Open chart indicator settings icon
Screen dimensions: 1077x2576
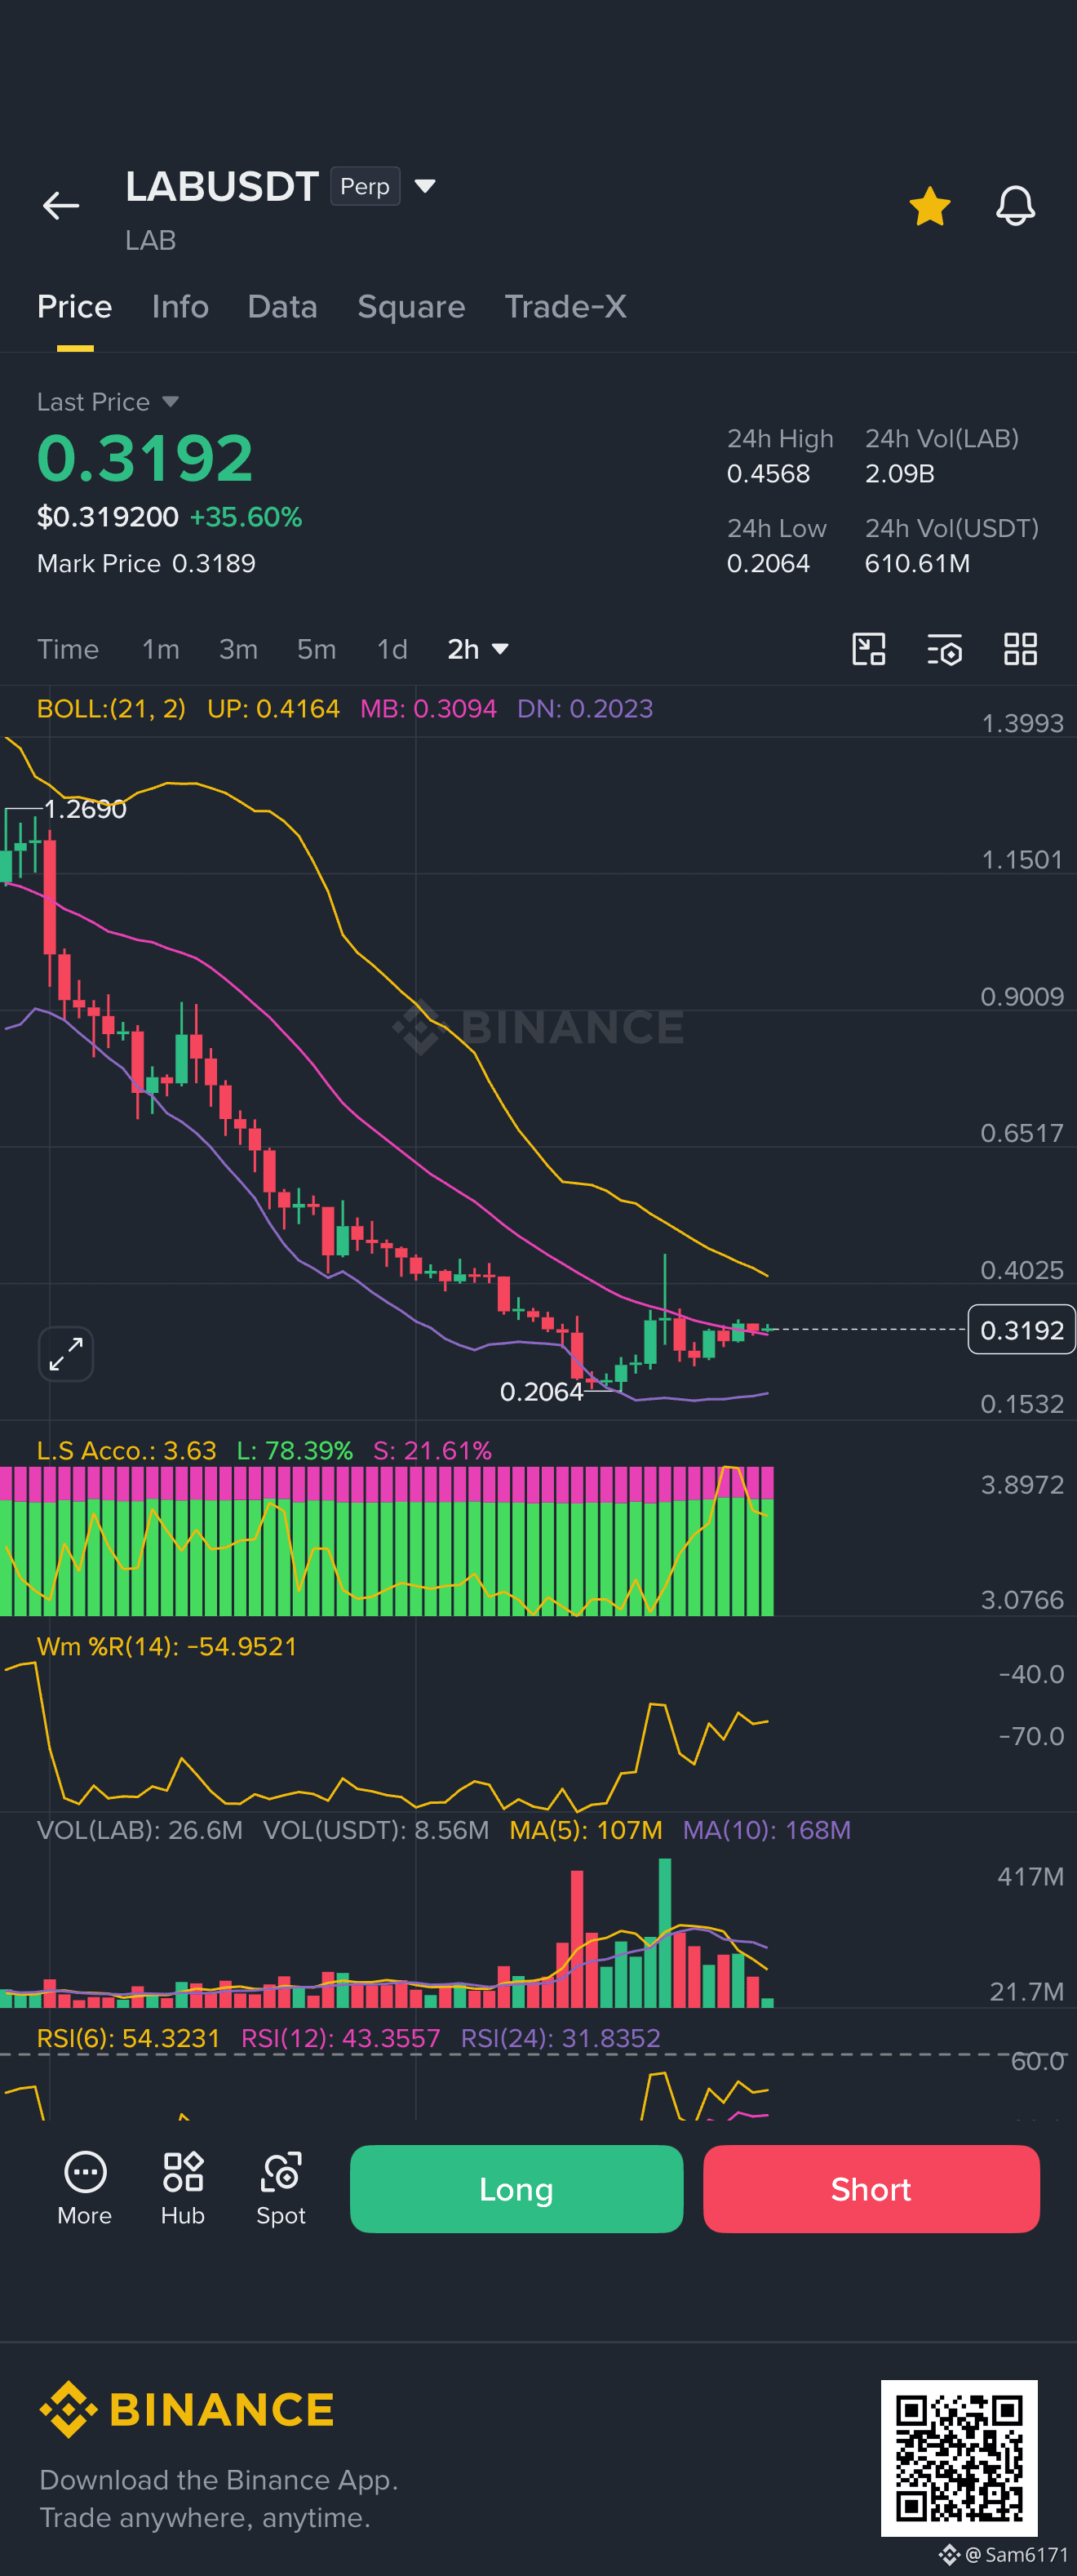click(x=944, y=650)
